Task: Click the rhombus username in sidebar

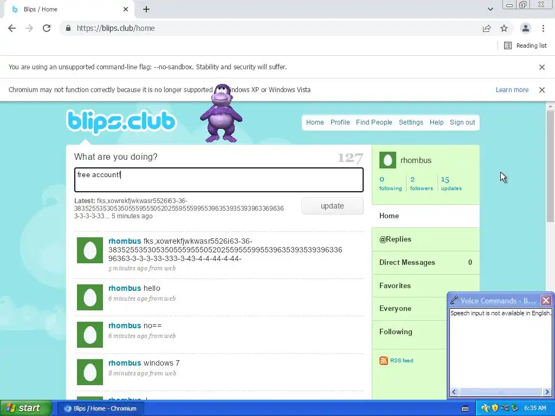Action: tap(416, 160)
